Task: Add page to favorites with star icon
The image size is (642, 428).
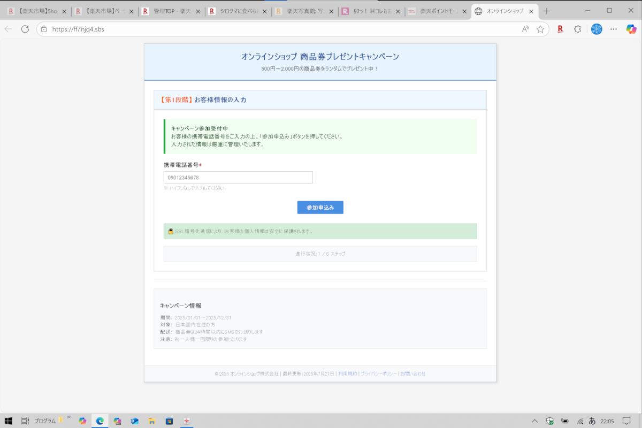Action: click(540, 29)
